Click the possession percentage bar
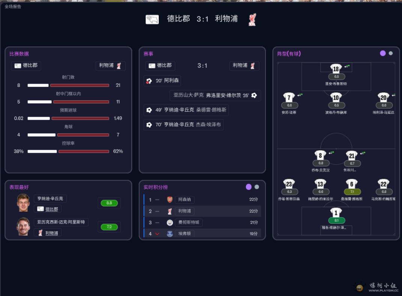Viewport: 402px width, 296px height. (x=68, y=151)
